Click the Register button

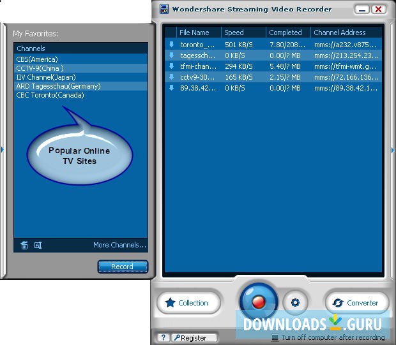(x=194, y=338)
